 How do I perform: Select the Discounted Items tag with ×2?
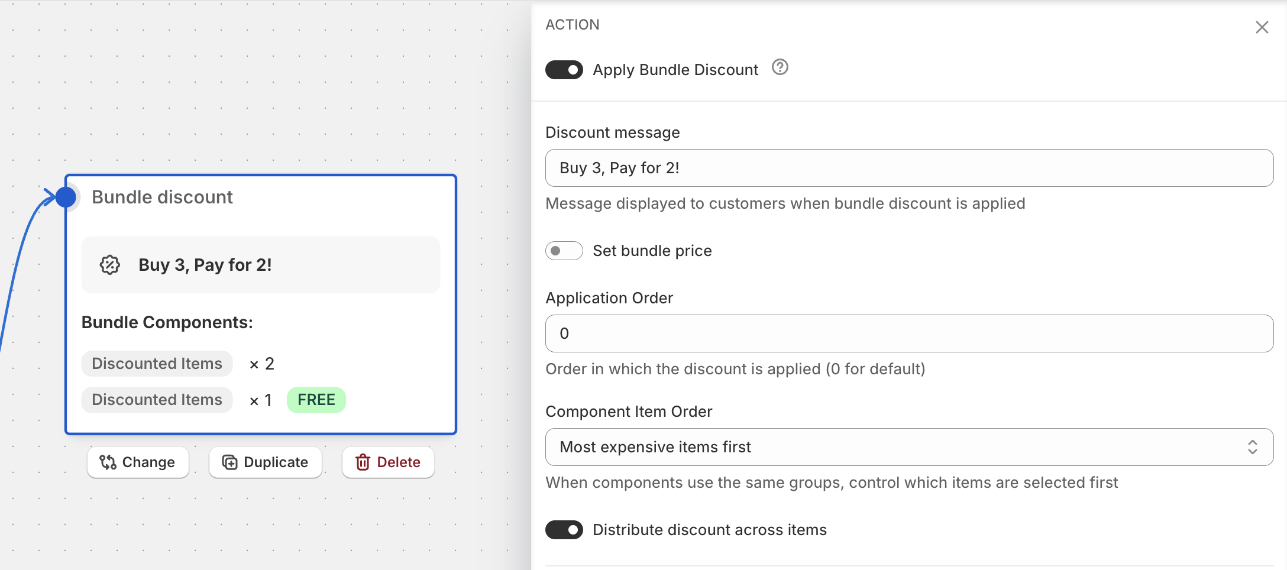tap(157, 364)
